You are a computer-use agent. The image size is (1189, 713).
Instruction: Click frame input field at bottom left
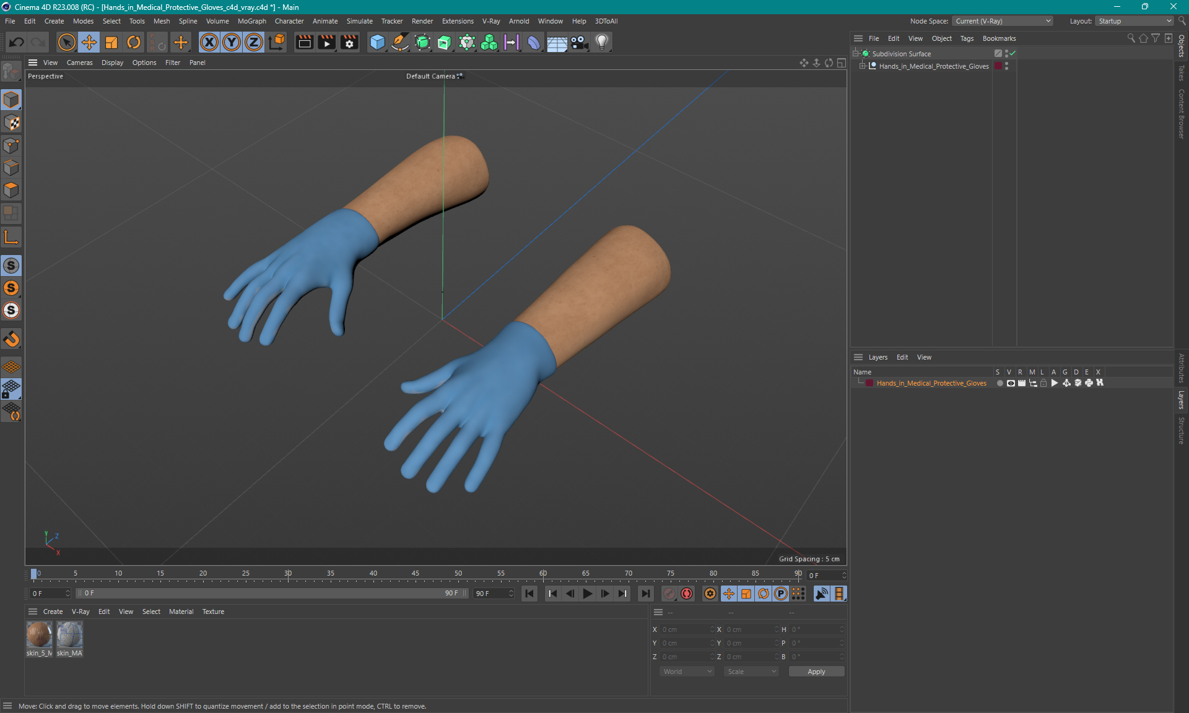click(48, 594)
